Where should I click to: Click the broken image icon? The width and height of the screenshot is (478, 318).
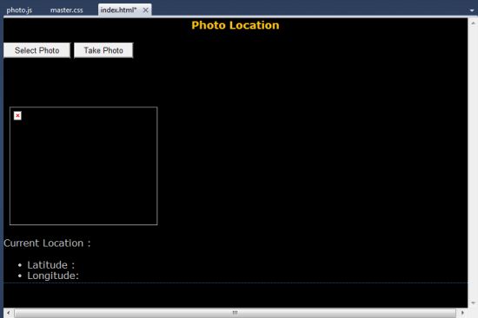click(x=17, y=115)
